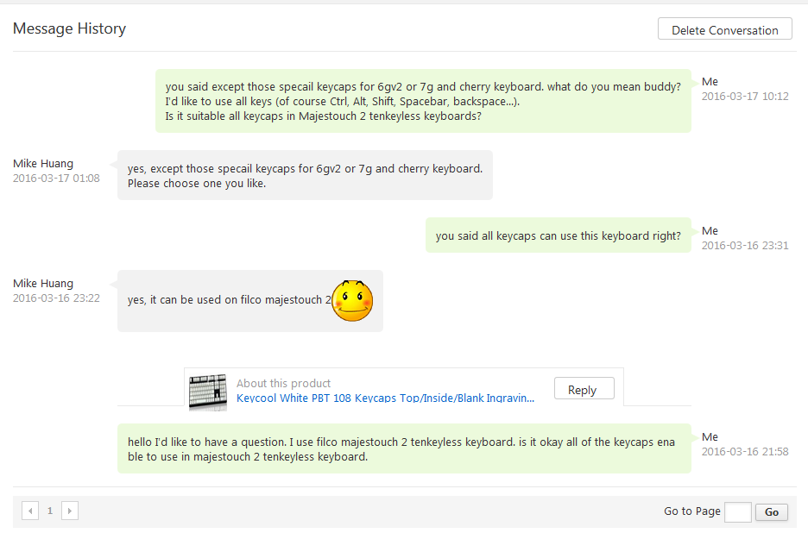Click message 'you said all keycaps can use this keyboard right?'

558,235
